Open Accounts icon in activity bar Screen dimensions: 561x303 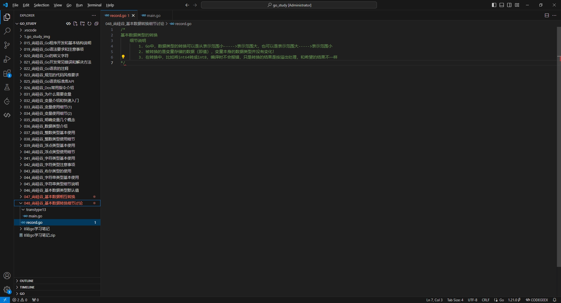click(x=7, y=276)
